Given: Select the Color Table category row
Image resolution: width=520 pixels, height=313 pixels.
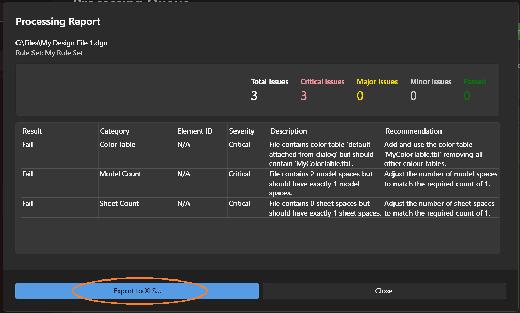Looking at the screenshot, I should (x=117, y=145).
